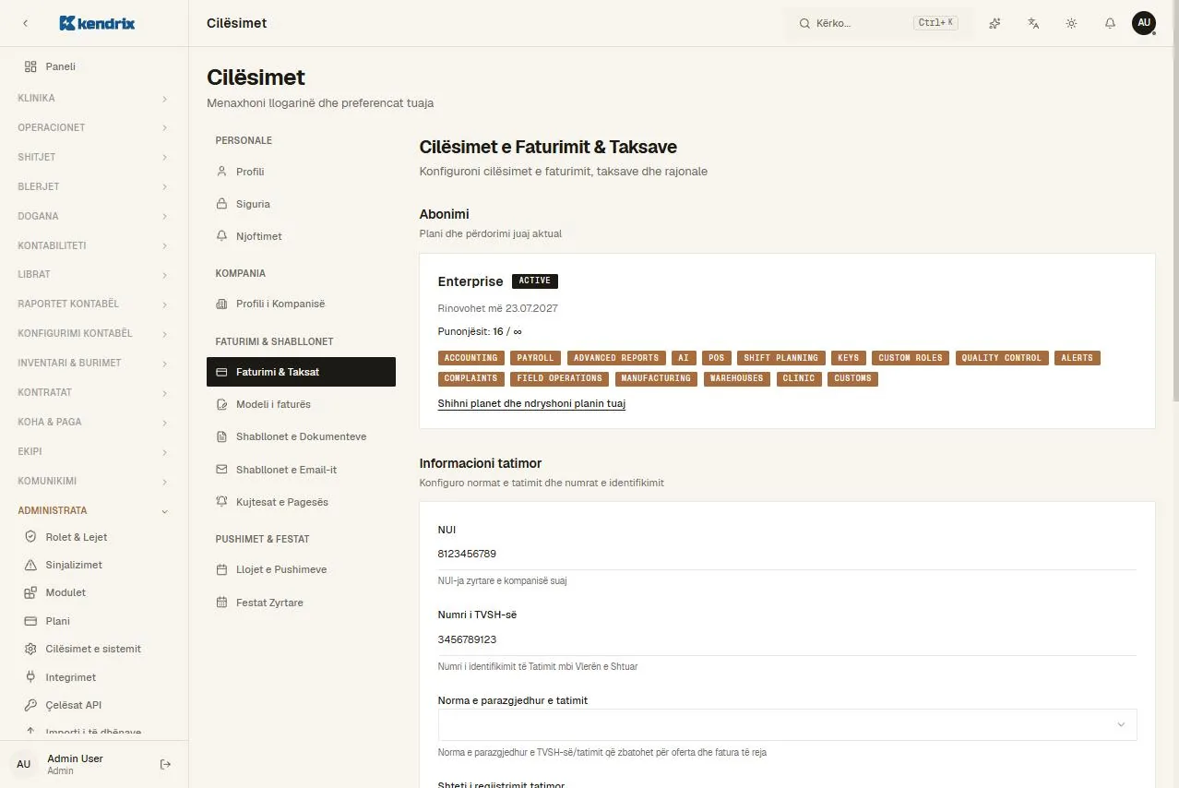Viewport: 1179px width, 788px height.
Task: Select Profili i Kompanisë tab
Action: 301,304
